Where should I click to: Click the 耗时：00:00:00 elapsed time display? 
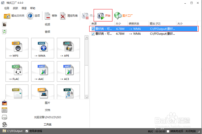(157, 131)
